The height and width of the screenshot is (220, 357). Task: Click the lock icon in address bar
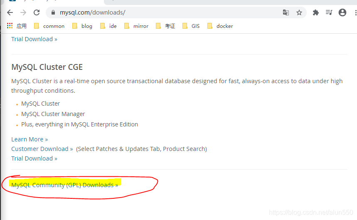[x=53, y=12]
